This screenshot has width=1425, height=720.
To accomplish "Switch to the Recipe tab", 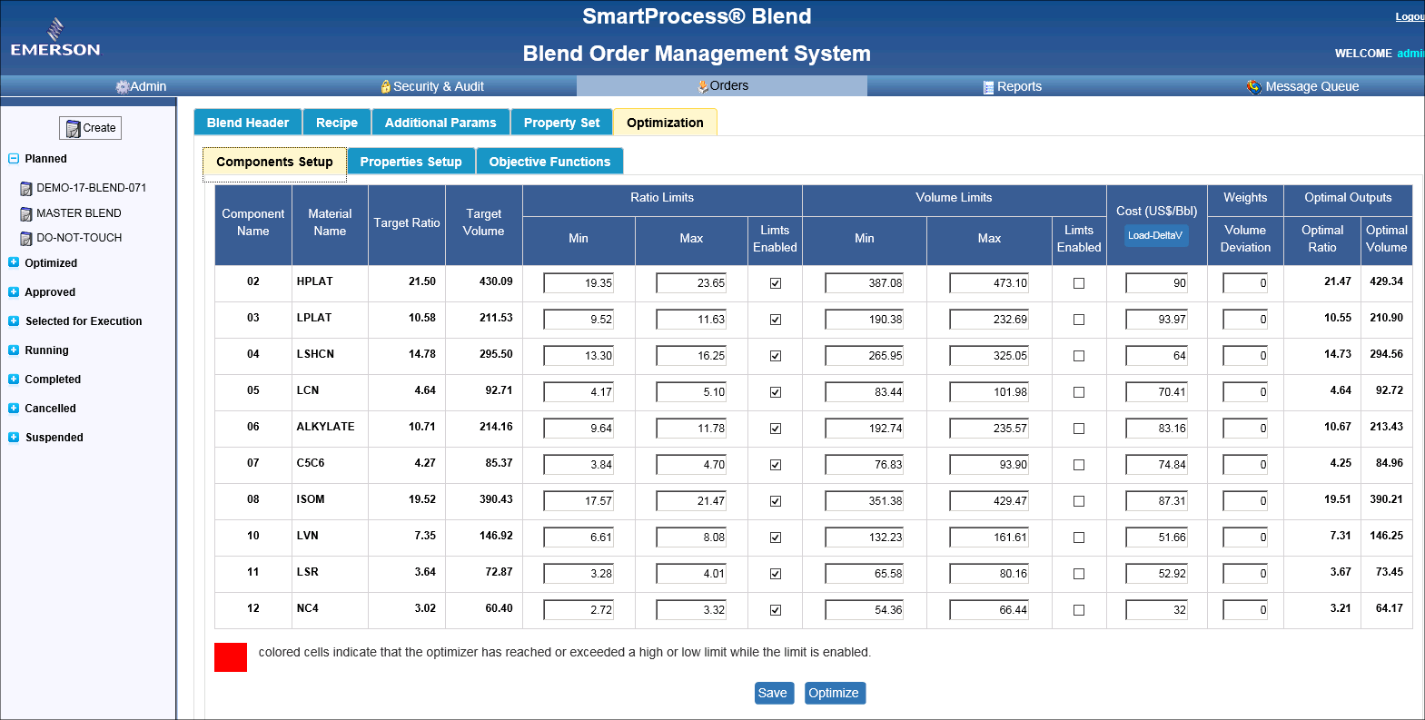I will tap(337, 123).
